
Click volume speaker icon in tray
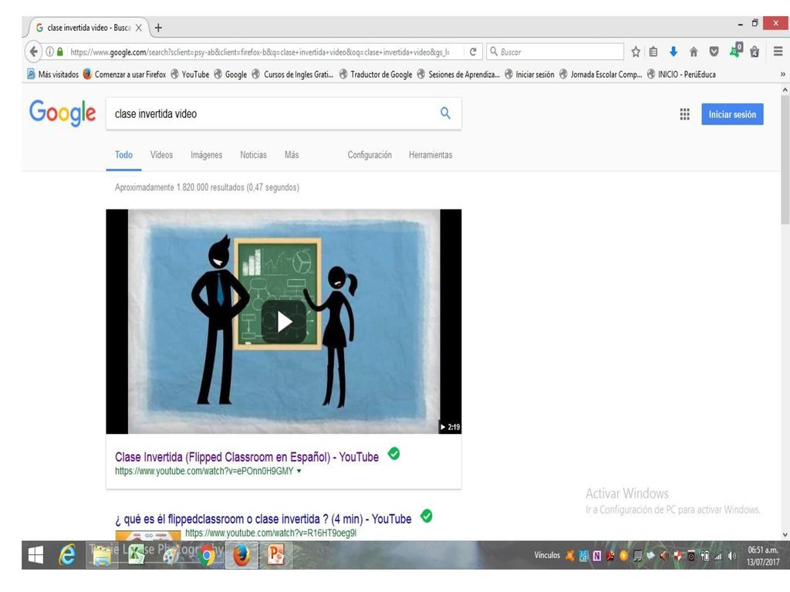click(731, 557)
